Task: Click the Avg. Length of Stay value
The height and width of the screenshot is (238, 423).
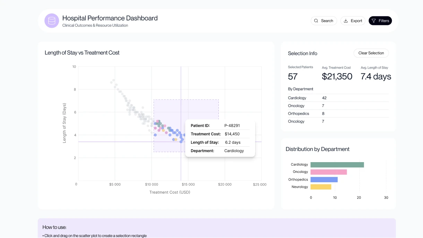Action: click(375, 77)
